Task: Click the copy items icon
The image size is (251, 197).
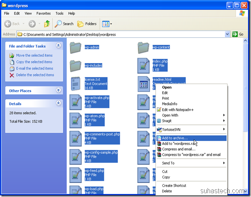Action: coord(12,62)
